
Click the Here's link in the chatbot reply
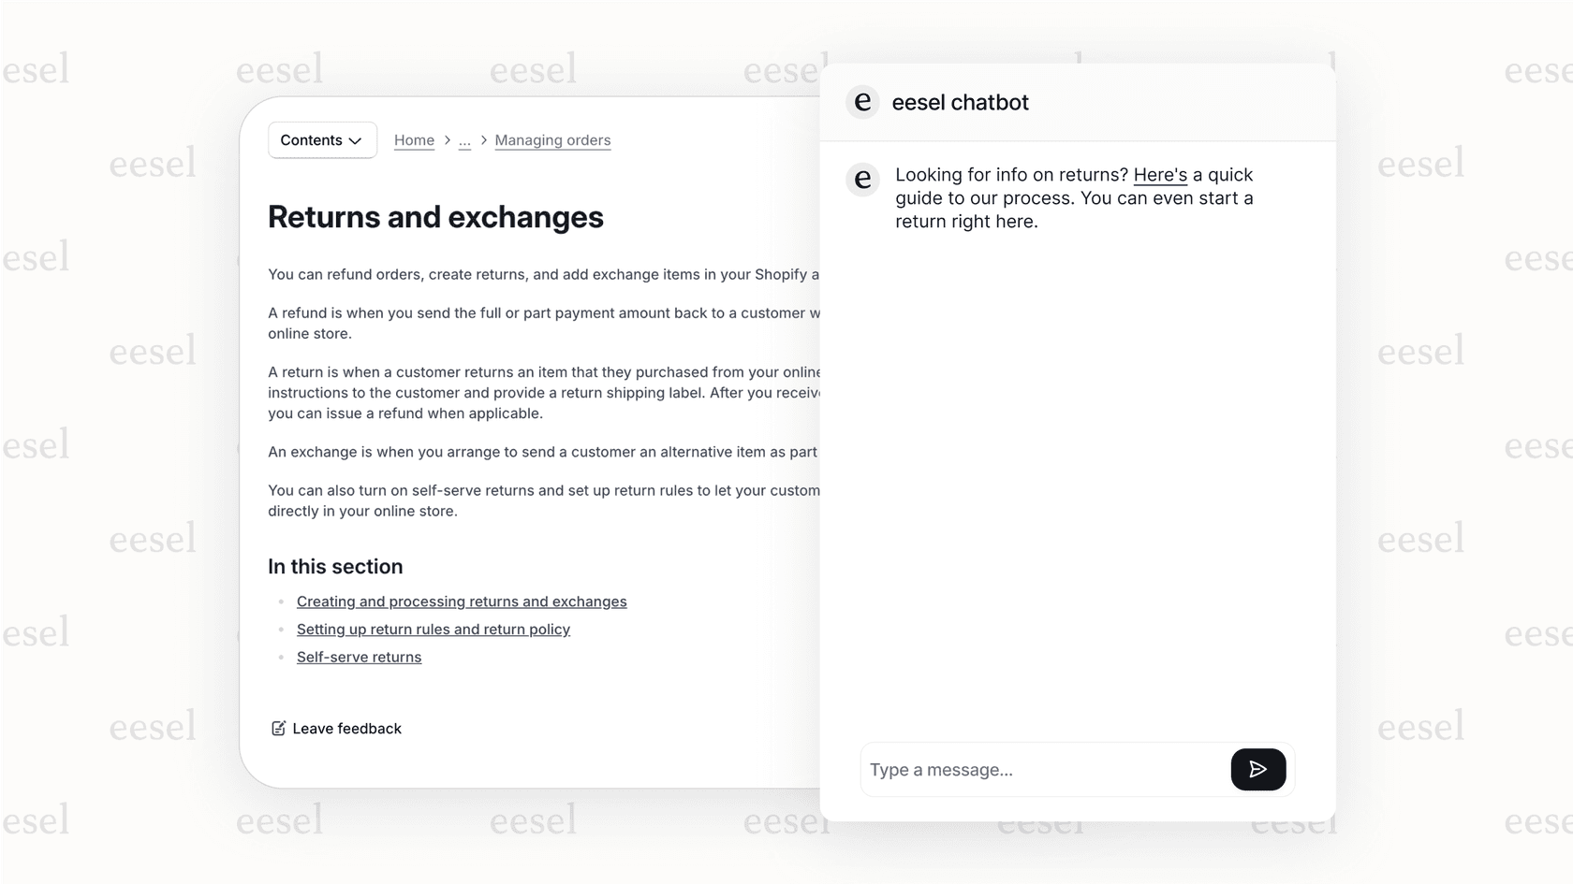(1159, 175)
